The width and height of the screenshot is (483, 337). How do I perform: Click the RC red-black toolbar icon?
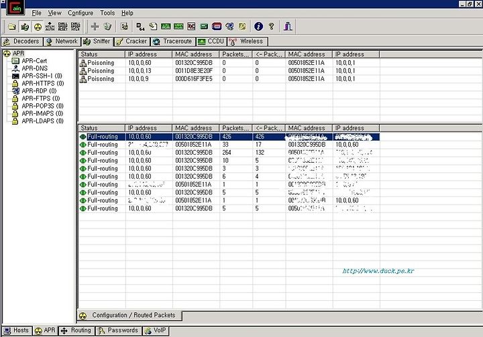coord(191,27)
